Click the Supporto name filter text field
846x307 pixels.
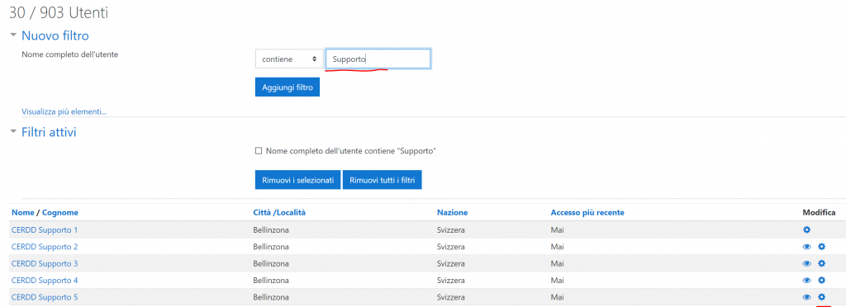[x=378, y=59]
